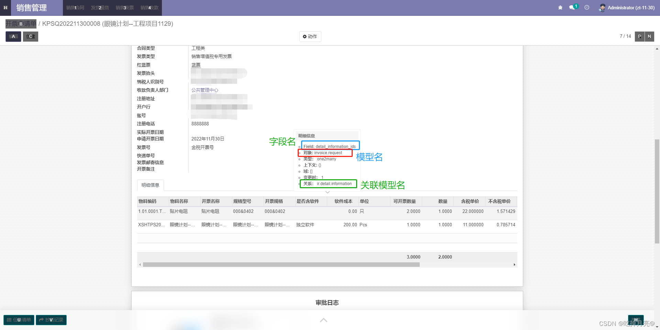Select the 销售合同 top menu item
The height and width of the screenshot is (330, 660).
click(x=75, y=8)
